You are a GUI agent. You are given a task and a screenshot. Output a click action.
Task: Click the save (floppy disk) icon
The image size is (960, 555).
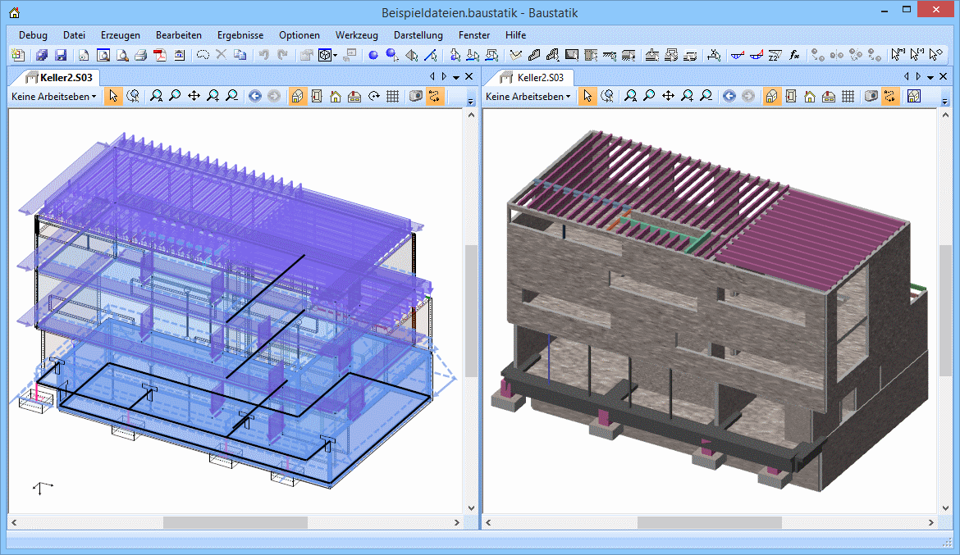(x=61, y=55)
